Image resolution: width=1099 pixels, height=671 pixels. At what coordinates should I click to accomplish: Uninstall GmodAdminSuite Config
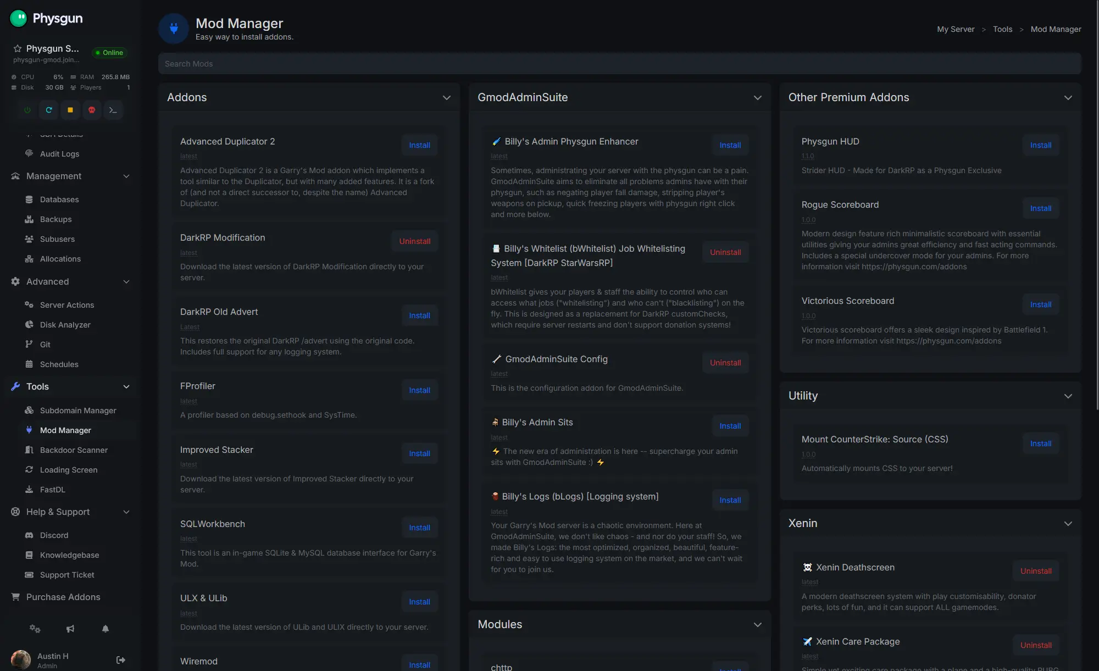[x=725, y=363]
